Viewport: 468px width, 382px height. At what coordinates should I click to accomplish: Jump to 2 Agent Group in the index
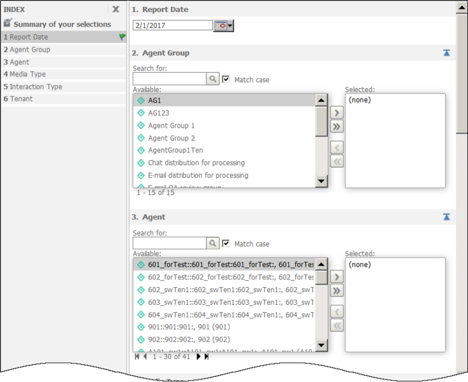click(64, 50)
